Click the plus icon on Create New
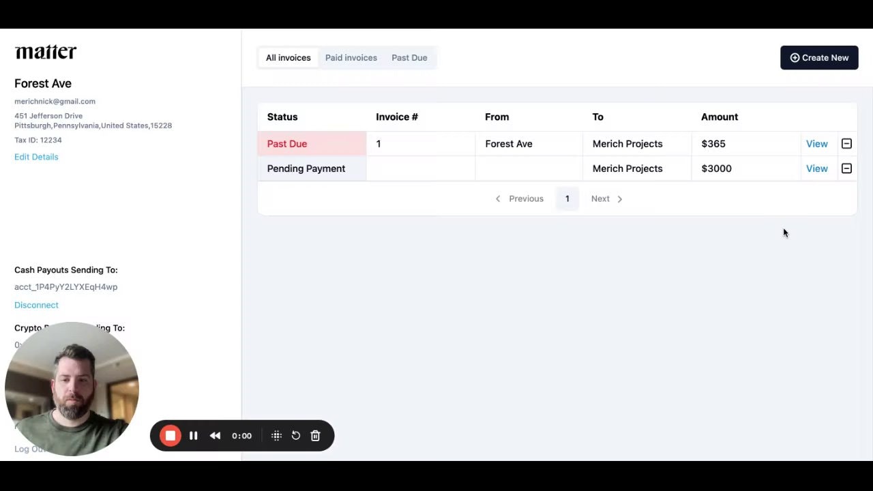The image size is (873, 491). pos(795,57)
